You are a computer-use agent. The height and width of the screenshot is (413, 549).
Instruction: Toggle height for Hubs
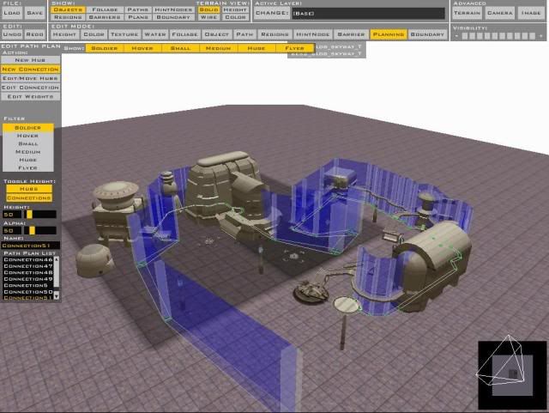tap(29, 189)
